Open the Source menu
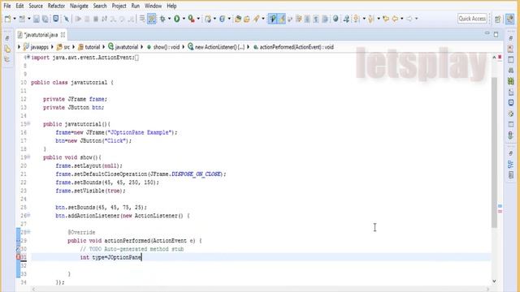Screen dimensions: 520x292 point(36,6)
